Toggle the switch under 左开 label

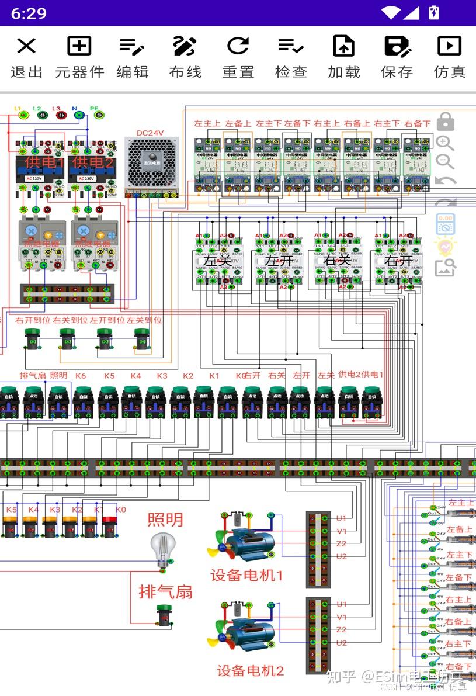(x=300, y=402)
